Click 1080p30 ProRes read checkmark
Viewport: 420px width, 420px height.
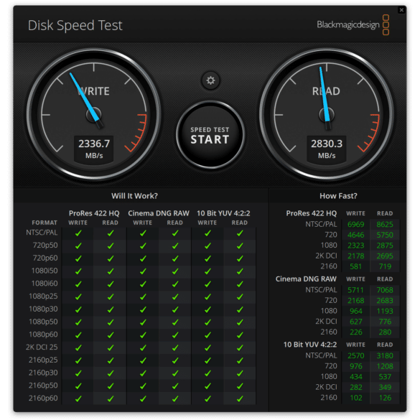click(x=110, y=309)
